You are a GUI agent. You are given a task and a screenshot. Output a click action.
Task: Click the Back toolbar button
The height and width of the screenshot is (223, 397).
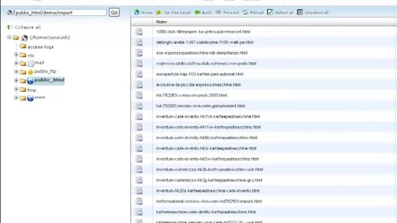click(x=203, y=12)
